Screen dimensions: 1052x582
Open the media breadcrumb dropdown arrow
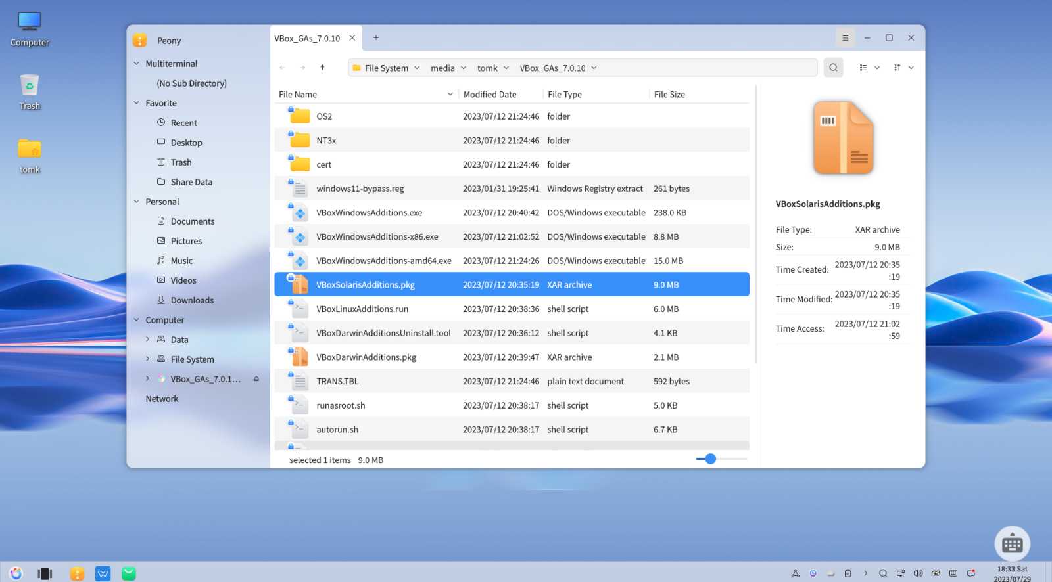[464, 68]
